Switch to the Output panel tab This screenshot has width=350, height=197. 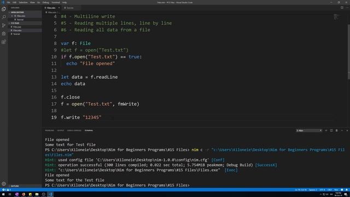(x=61, y=130)
